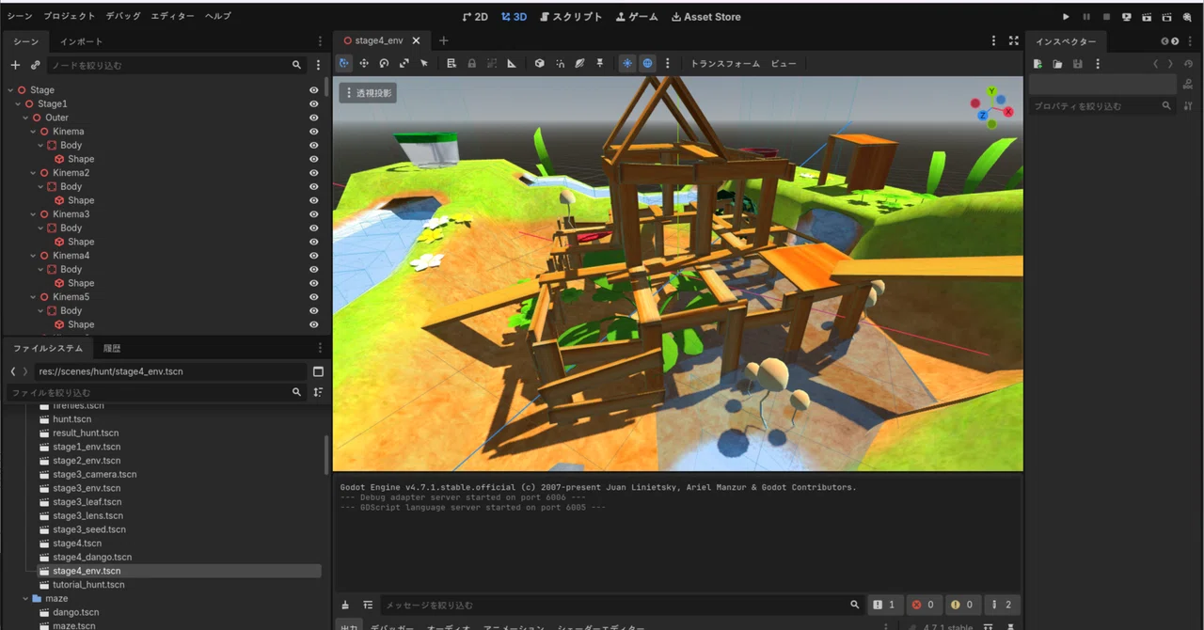Viewport: 1204px width, 630px height.
Task: Hide the Outer node with its eye icon
Action: point(314,118)
